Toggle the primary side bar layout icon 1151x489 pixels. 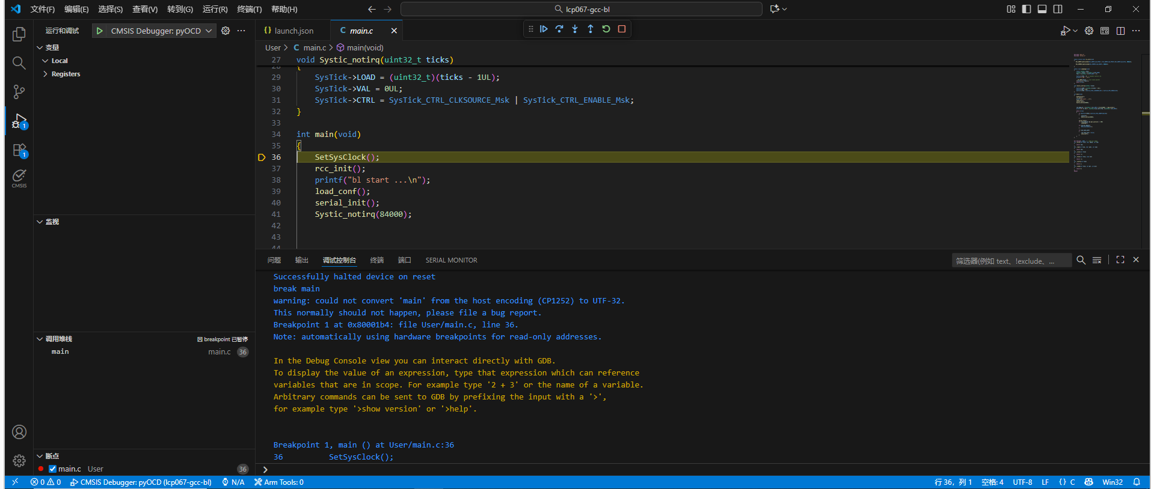tap(1027, 9)
